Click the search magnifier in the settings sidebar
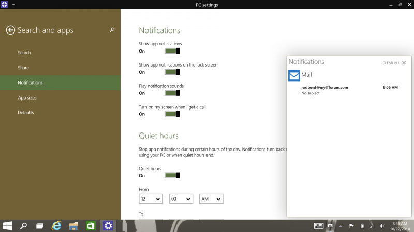 pos(112,30)
